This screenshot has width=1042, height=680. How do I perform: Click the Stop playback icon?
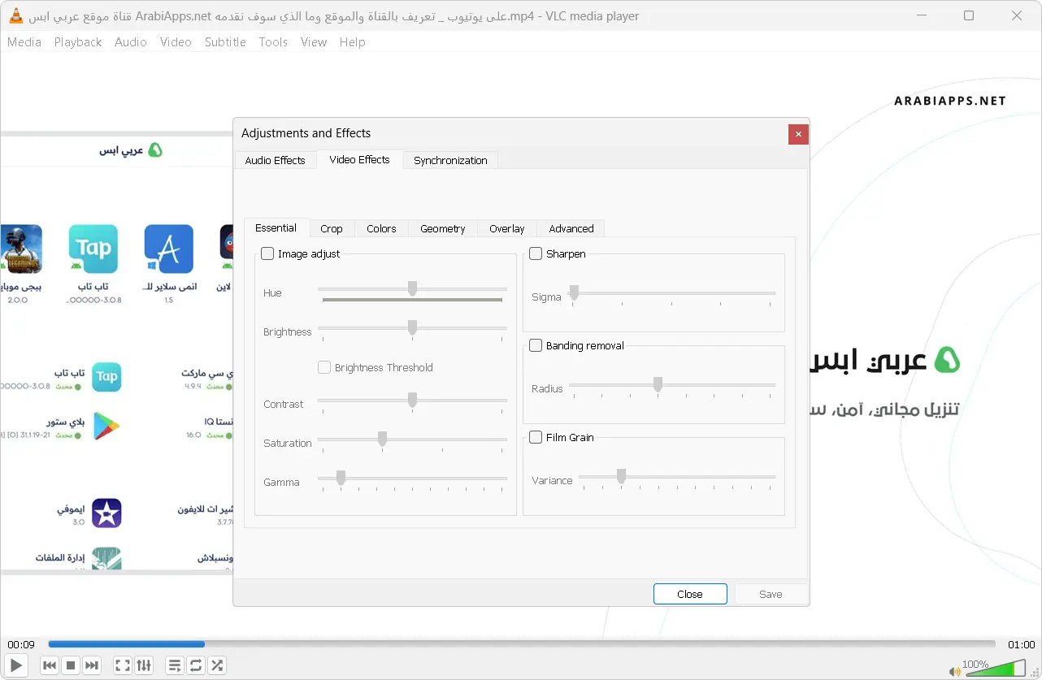click(x=70, y=665)
